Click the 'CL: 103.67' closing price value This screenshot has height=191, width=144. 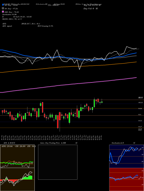(54, 5)
